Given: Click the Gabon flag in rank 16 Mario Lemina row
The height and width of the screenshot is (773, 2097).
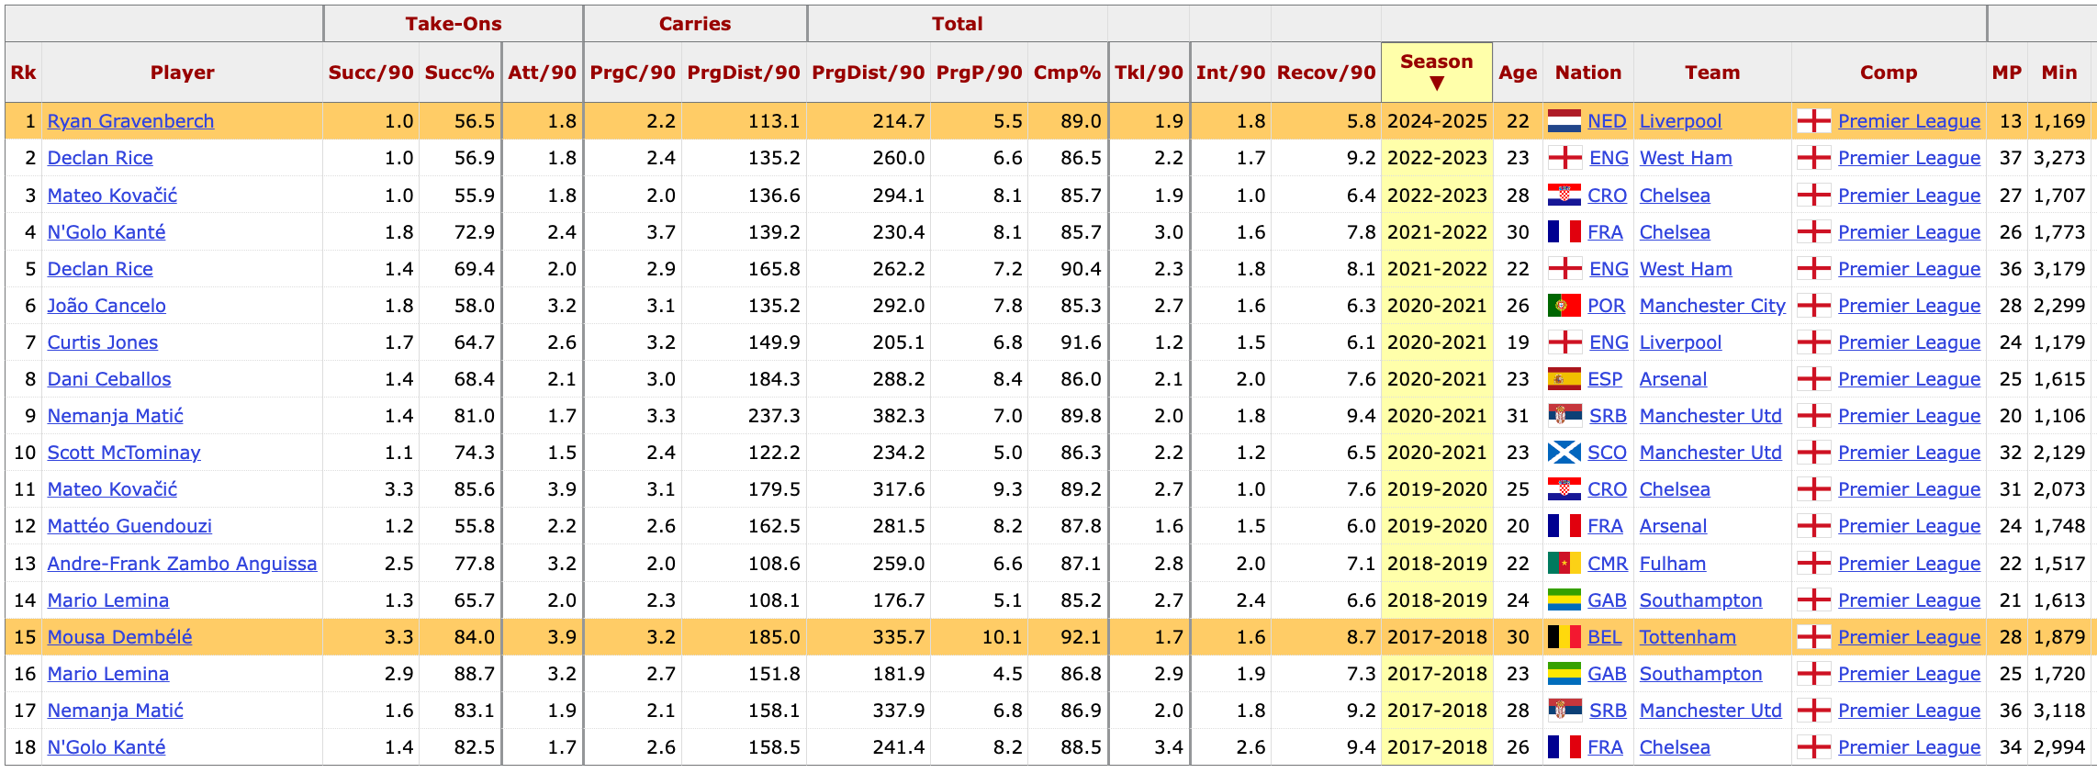Looking at the screenshot, I should coord(1564,674).
